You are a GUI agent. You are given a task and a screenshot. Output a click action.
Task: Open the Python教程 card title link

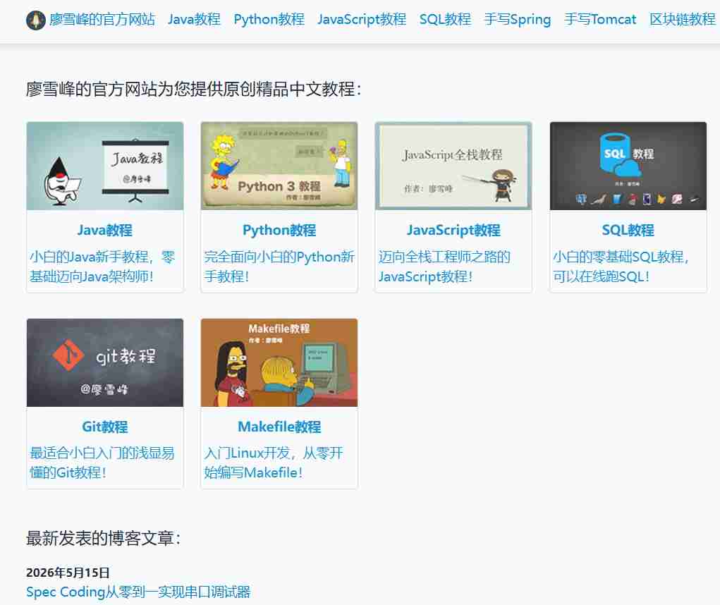[x=279, y=230]
